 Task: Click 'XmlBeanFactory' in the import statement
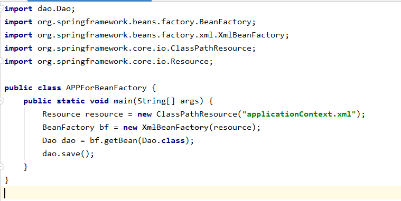[x=251, y=35]
